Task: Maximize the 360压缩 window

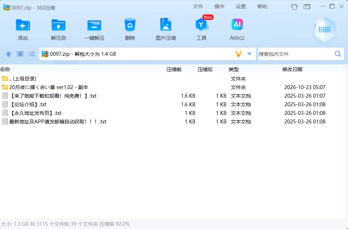Action: tap(332, 6)
